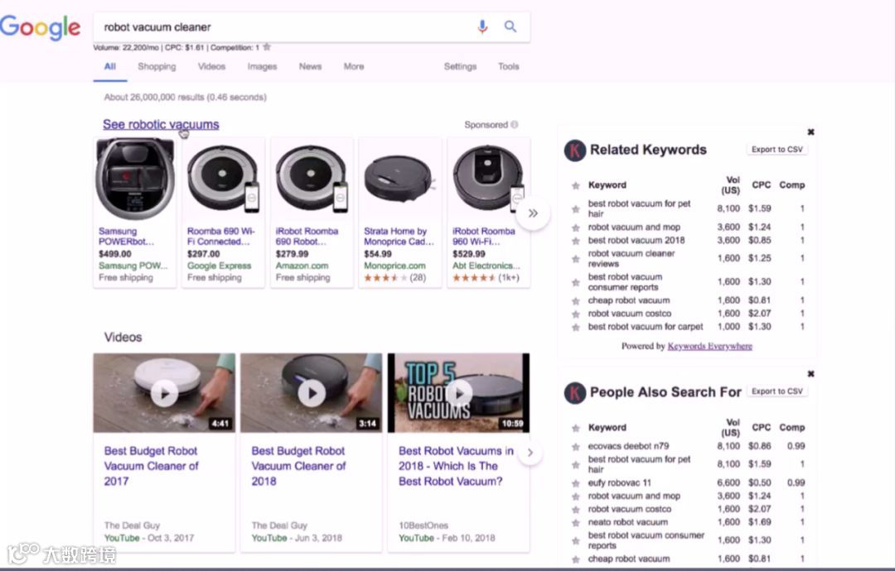Screen dimensions: 895x571
Task: Open the More search categories dropdown
Action: click(353, 66)
